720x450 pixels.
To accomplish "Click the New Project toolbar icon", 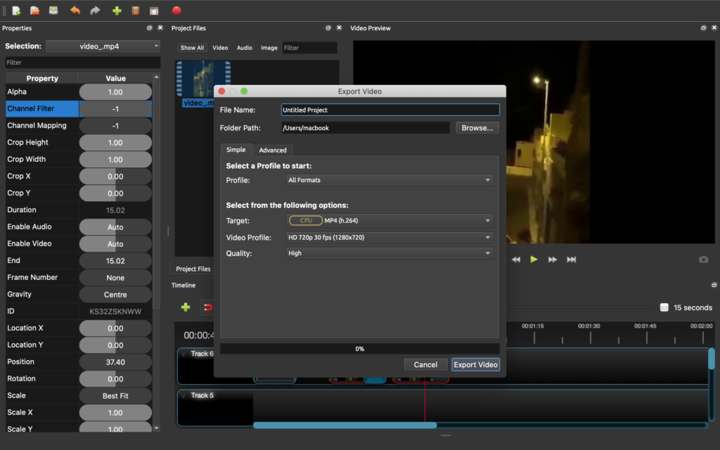I will [x=16, y=10].
